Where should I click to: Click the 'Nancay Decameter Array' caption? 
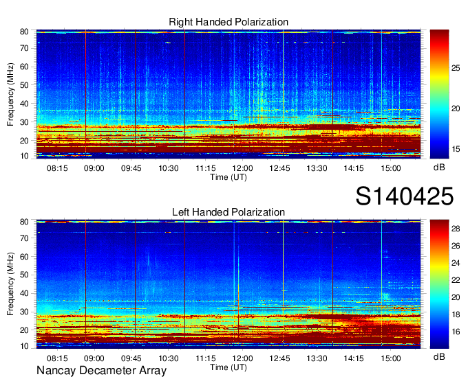coord(101,371)
